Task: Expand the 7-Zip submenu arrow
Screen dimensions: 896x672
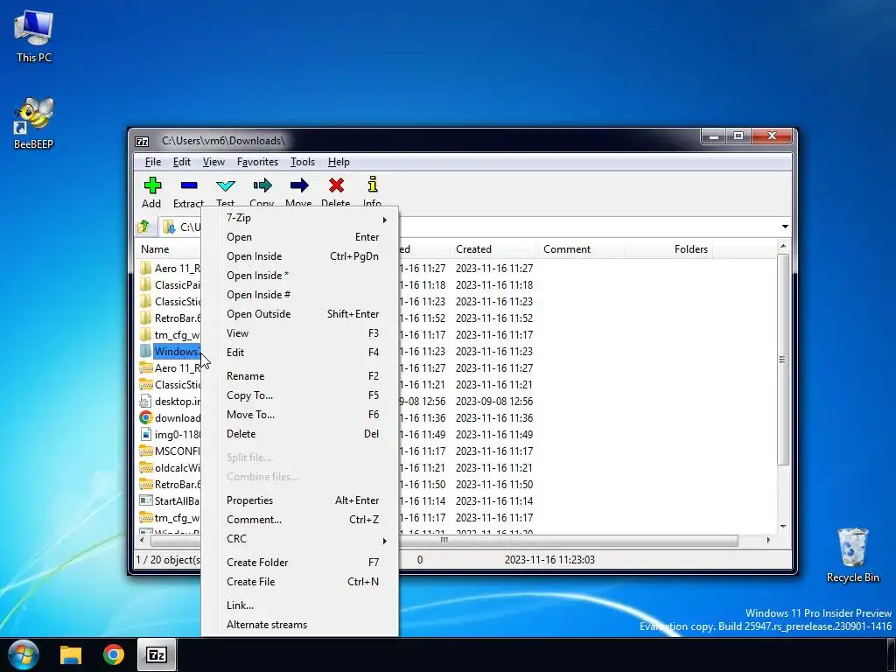Action: pos(385,220)
